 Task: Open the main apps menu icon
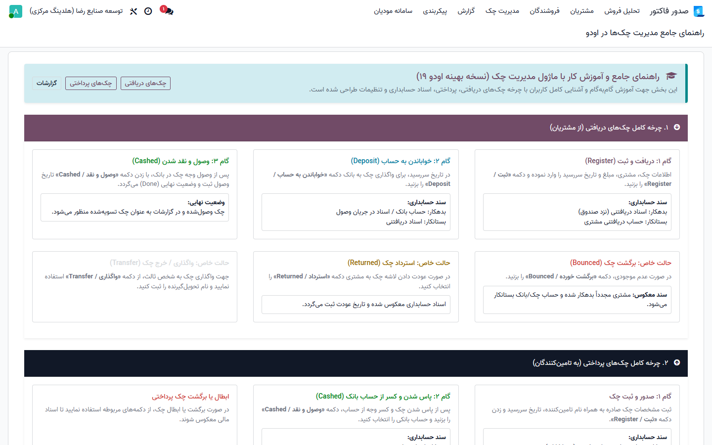[699, 11]
